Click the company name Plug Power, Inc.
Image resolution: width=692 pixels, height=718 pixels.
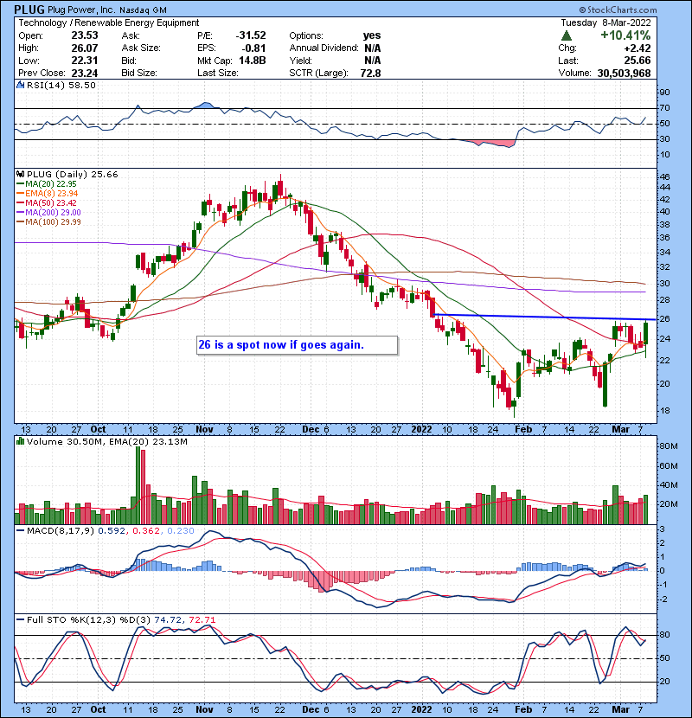[81, 10]
